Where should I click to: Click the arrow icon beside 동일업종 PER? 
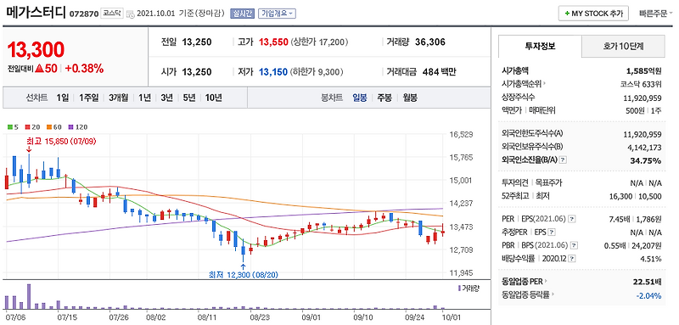coord(545,282)
